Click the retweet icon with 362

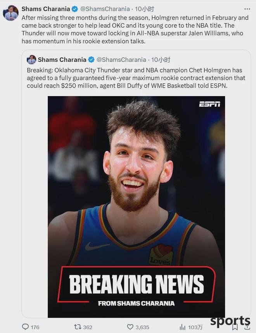77,327
